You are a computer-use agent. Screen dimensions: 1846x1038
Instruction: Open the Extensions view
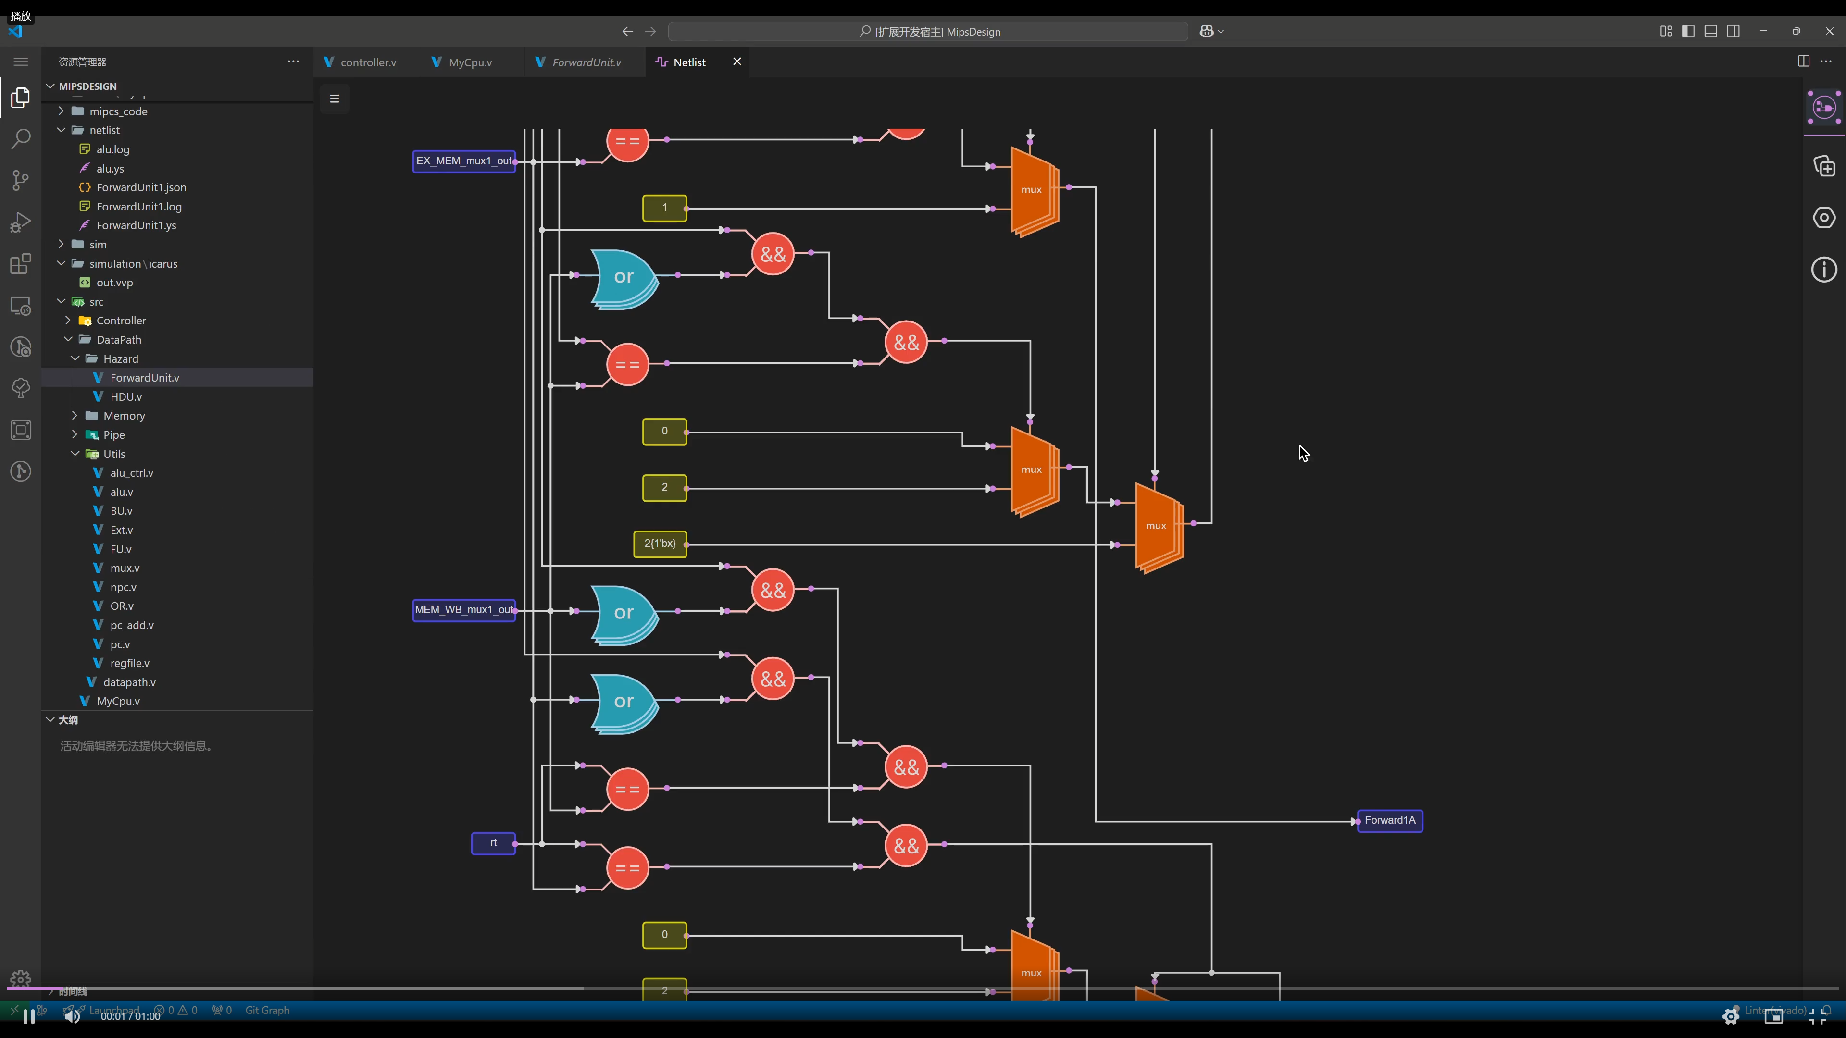(21, 264)
